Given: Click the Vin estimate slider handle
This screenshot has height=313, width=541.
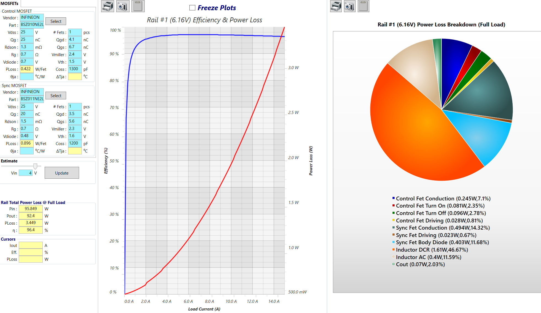Looking at the screenshot, I should click(35, 166).
